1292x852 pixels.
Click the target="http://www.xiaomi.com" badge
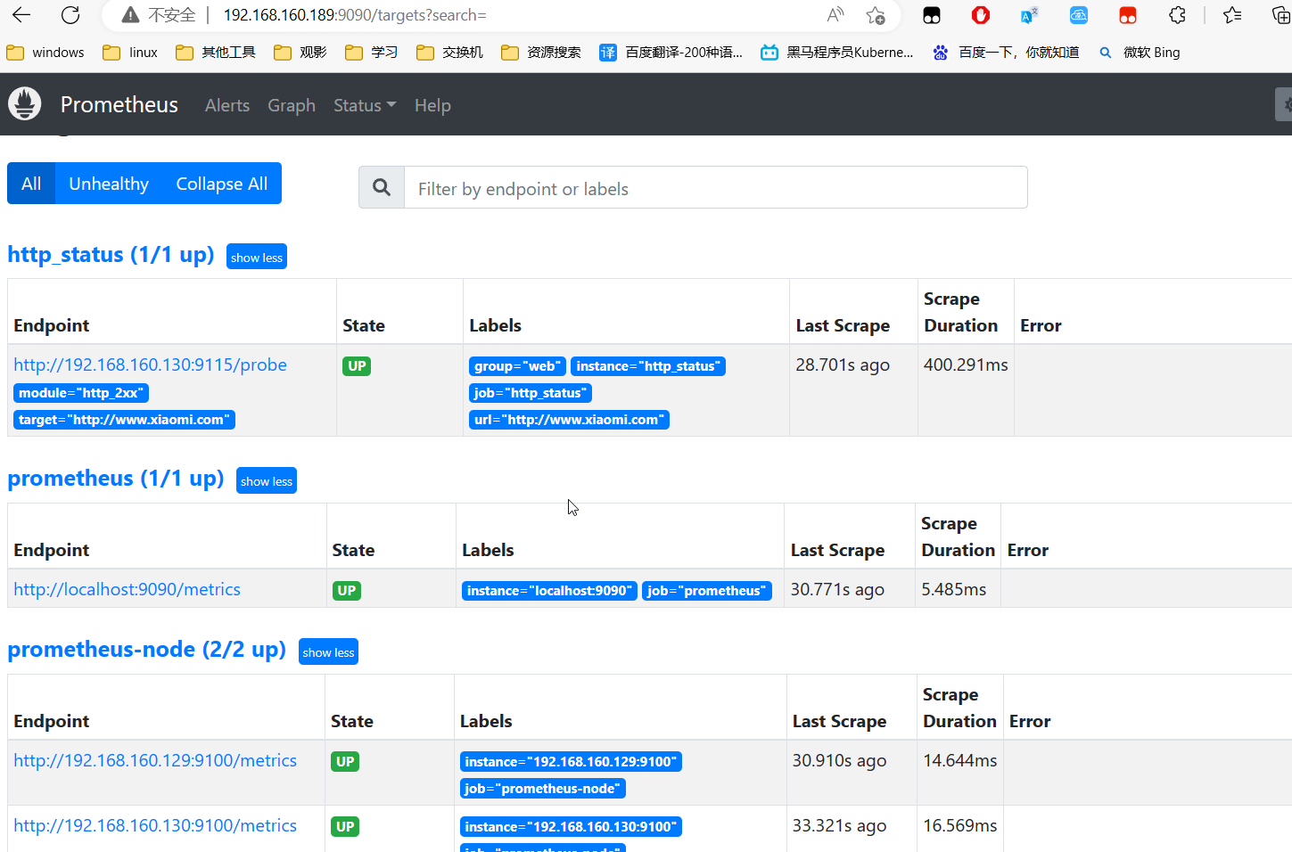124,420
